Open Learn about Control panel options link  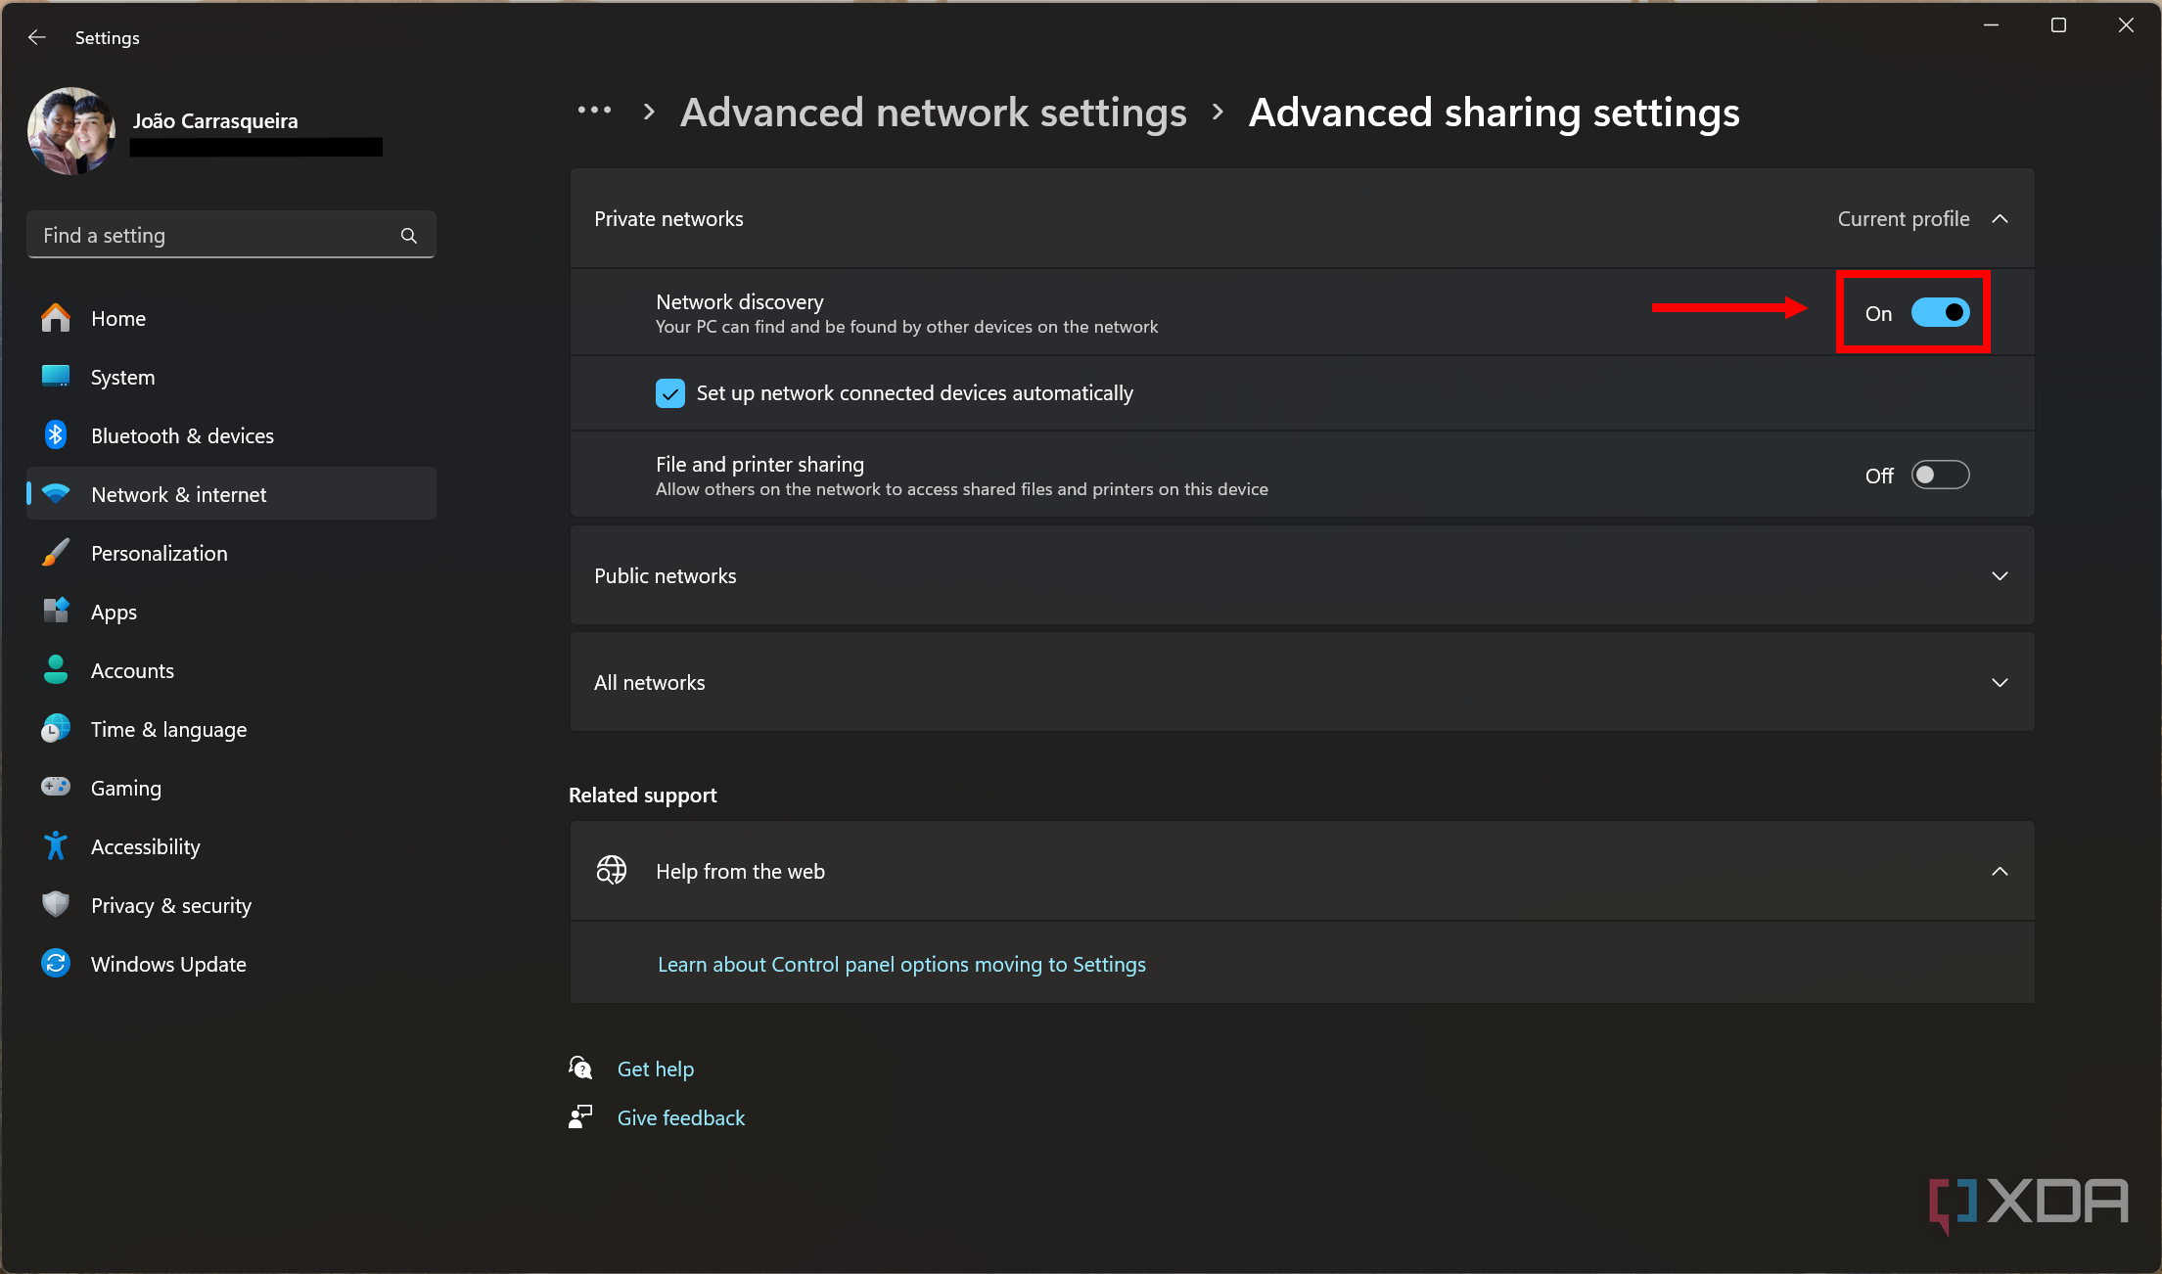pos(901,964)
